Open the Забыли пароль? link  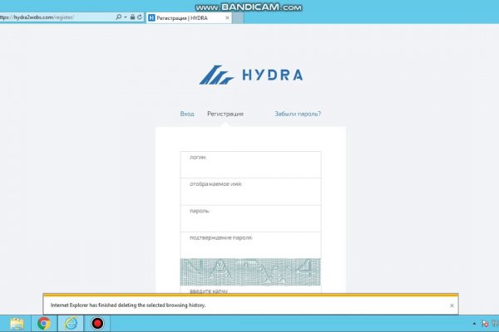click(298, 114)
